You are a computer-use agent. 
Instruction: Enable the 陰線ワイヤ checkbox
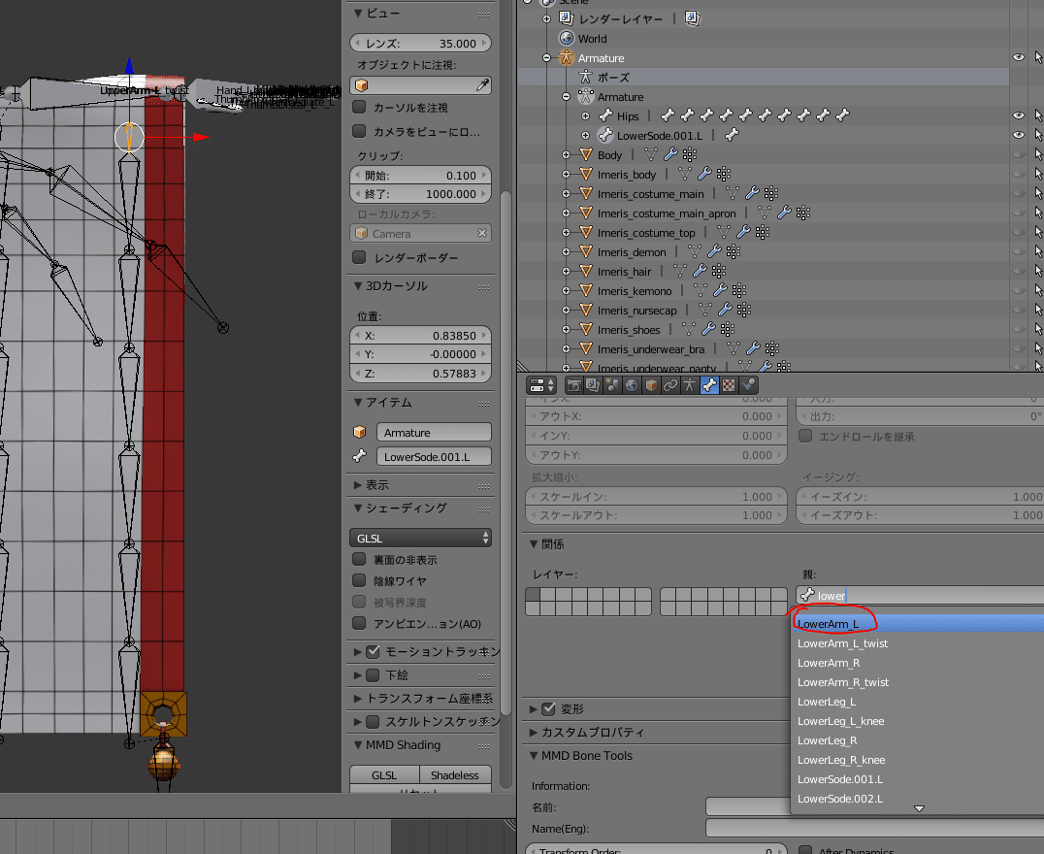(359, 580)
